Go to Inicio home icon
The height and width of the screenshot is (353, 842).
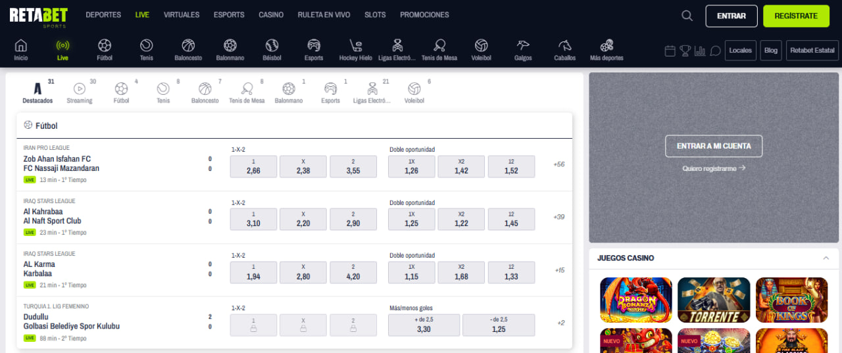point(21,50)
